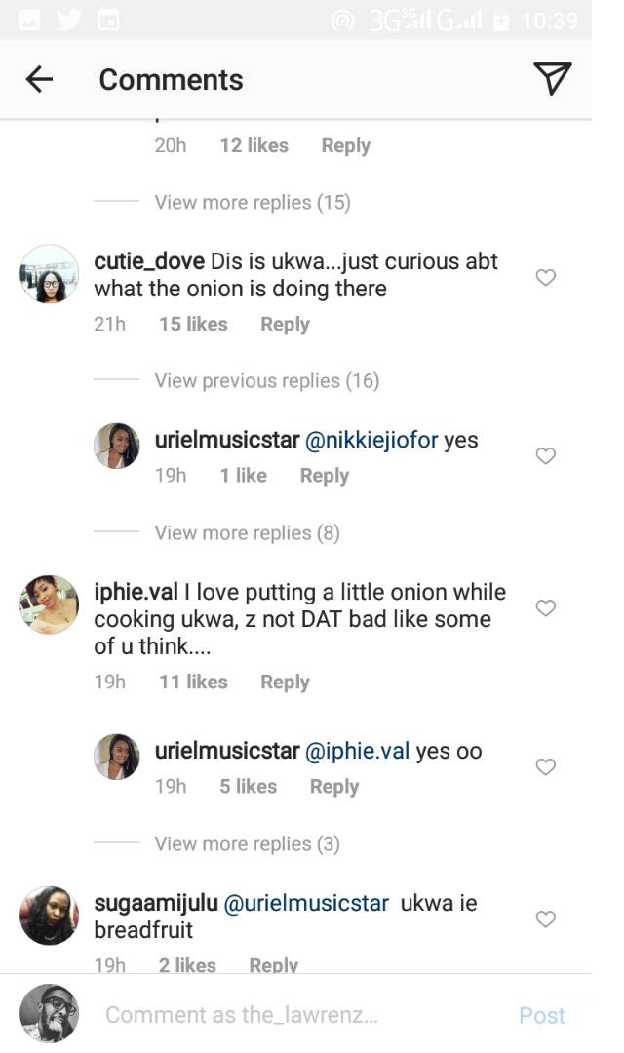Reply to iphie.val's comment
624x1053 pixels.
[x=285, y=682]
